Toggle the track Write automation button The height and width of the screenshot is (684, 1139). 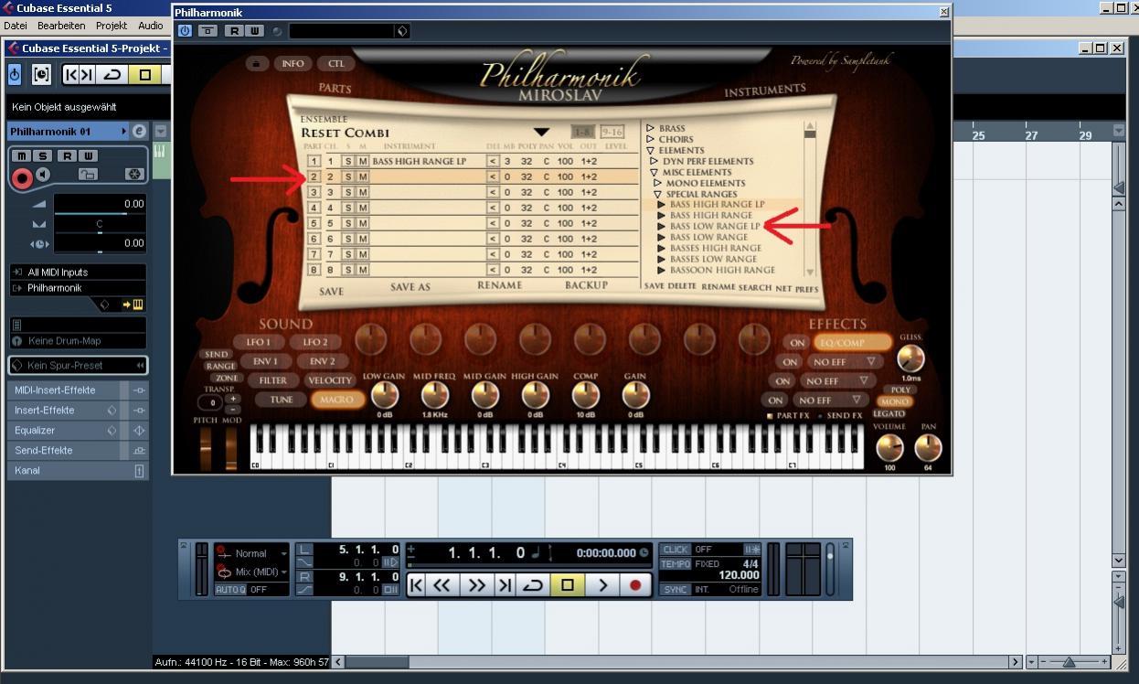pos(89,155)
